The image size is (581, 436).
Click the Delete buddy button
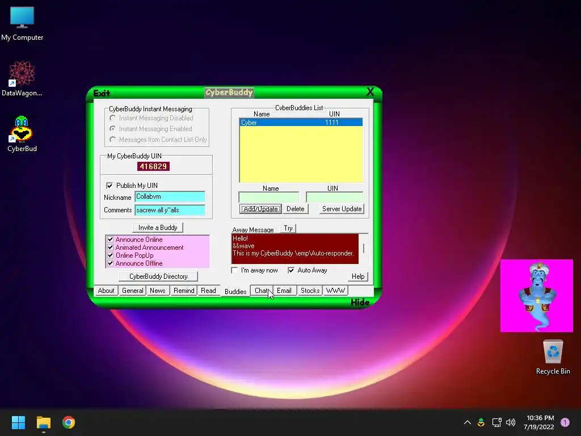click(x=295, y=209)
